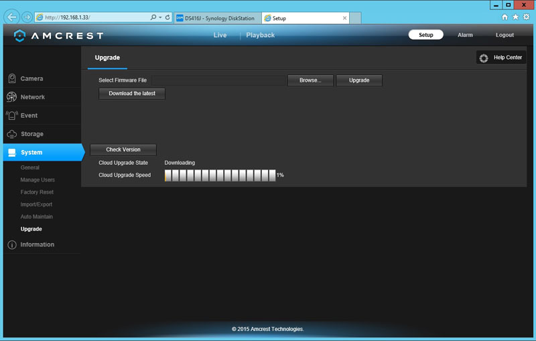Open the browser tools gear icon
This screenshot has width=536, height=341.
[527, 17]
